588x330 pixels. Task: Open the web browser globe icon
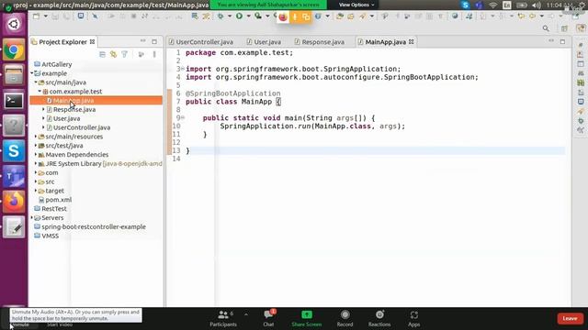tap(455, 16)
